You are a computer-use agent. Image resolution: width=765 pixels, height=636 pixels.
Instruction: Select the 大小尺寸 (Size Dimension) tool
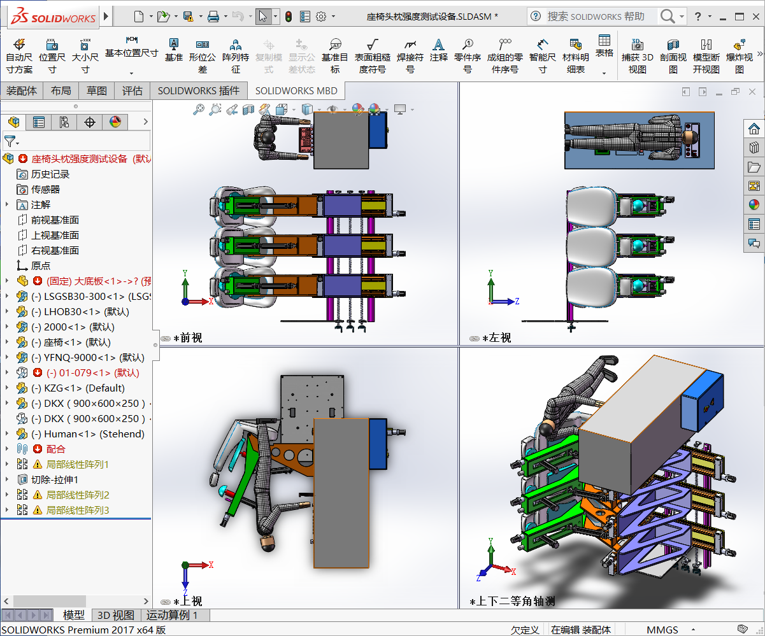(85, 56)
